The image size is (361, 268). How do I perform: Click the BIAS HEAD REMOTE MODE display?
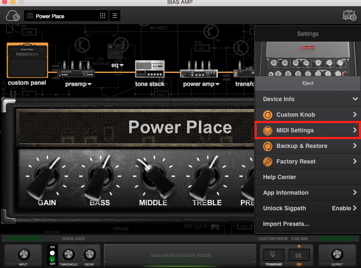pos(181,255)
